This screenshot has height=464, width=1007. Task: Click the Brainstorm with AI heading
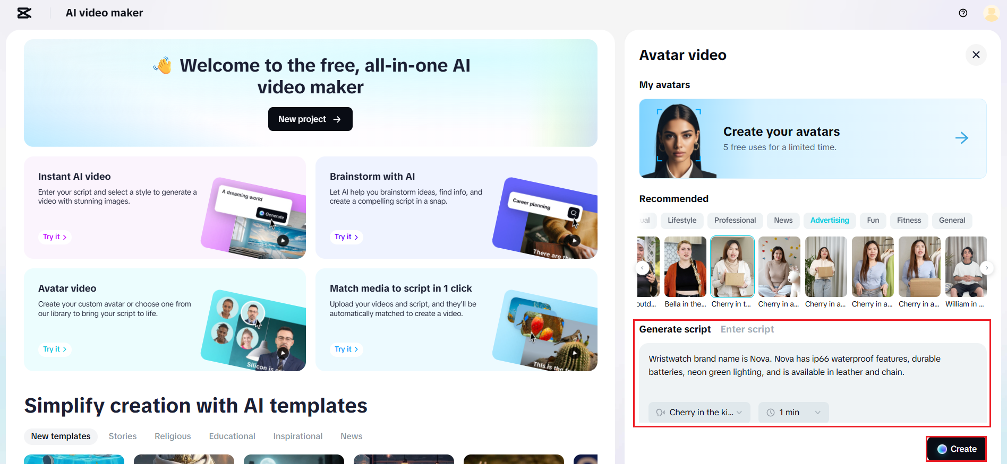coord(372,177)
